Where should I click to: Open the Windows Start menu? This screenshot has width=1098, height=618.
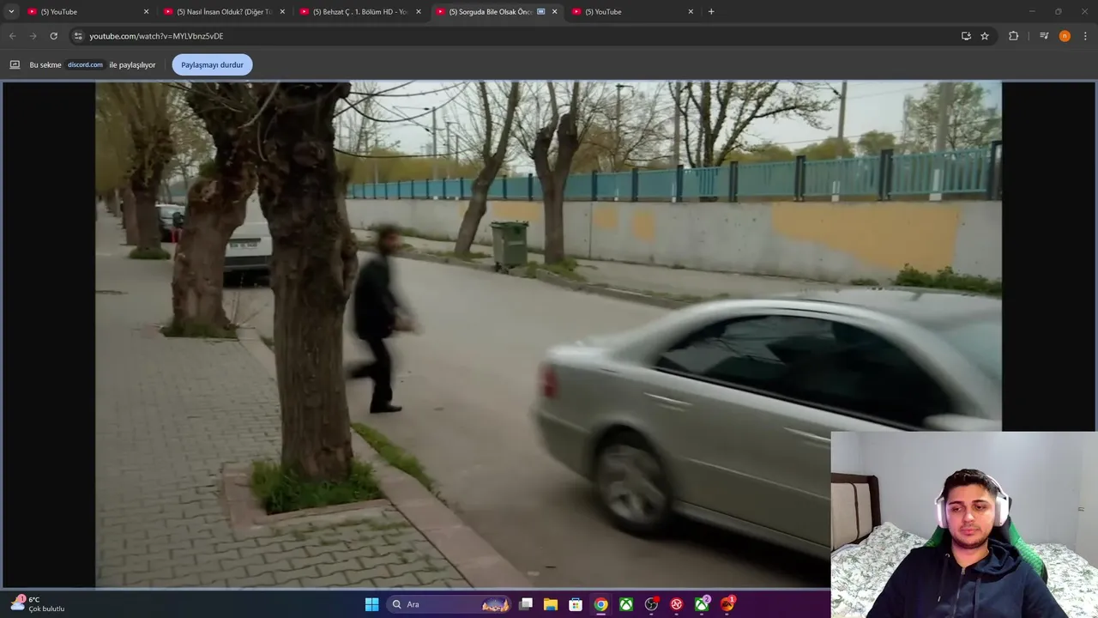tap(371, 604)
